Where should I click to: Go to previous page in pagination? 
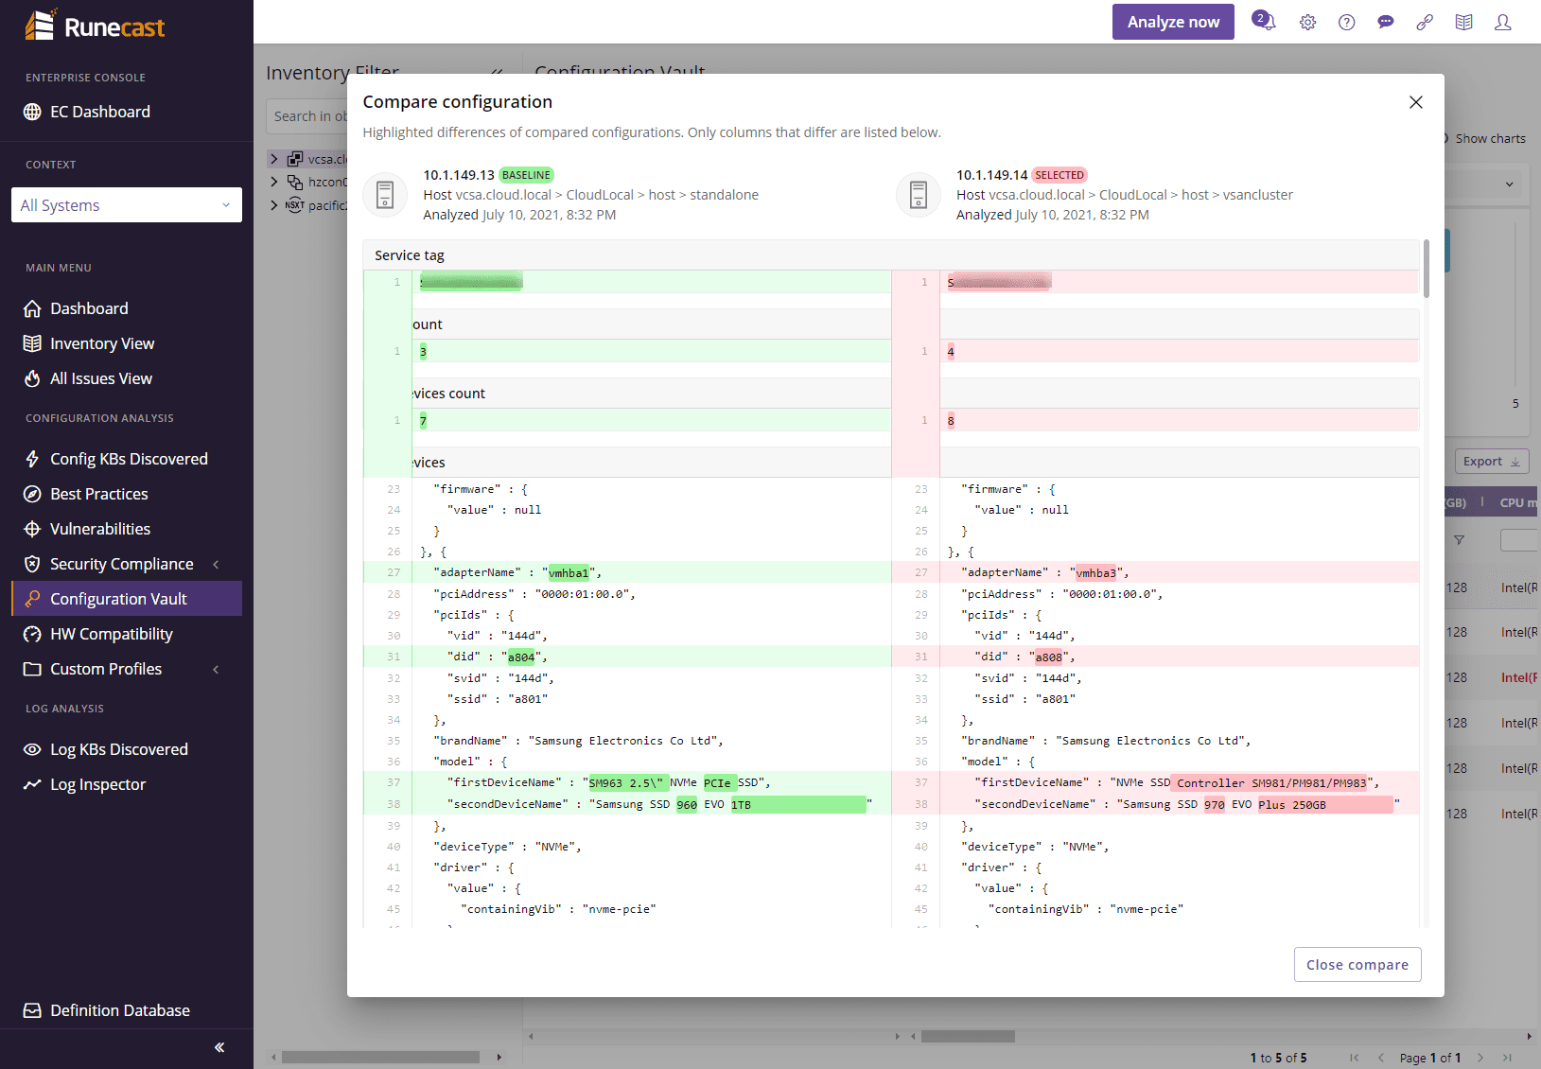pos(1381,1058)
